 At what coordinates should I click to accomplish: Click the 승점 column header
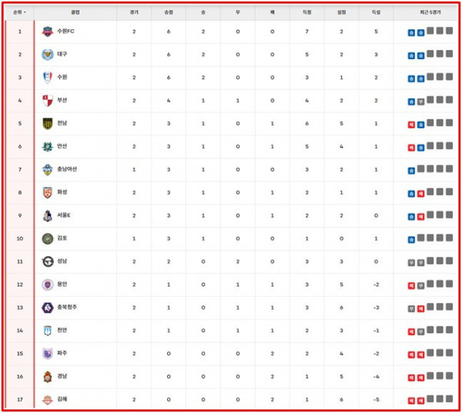tap(169, 13)
